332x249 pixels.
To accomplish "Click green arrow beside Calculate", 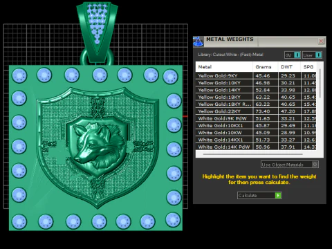I will click(278, 196).
